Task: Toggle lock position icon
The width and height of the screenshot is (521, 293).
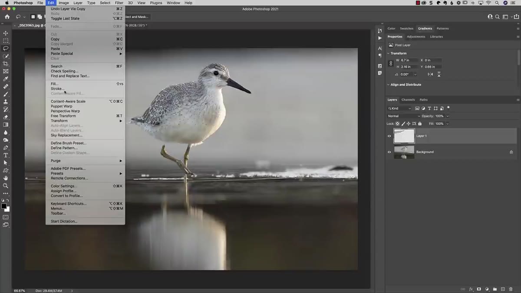Action: [x=408, y=124]
